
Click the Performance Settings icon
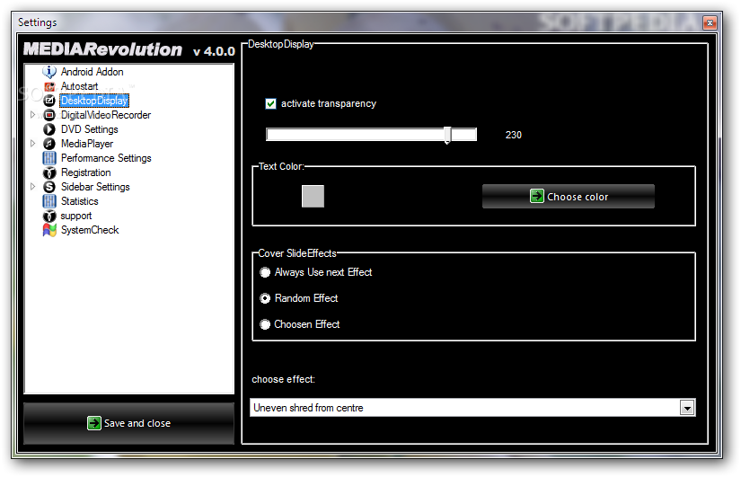49,158
